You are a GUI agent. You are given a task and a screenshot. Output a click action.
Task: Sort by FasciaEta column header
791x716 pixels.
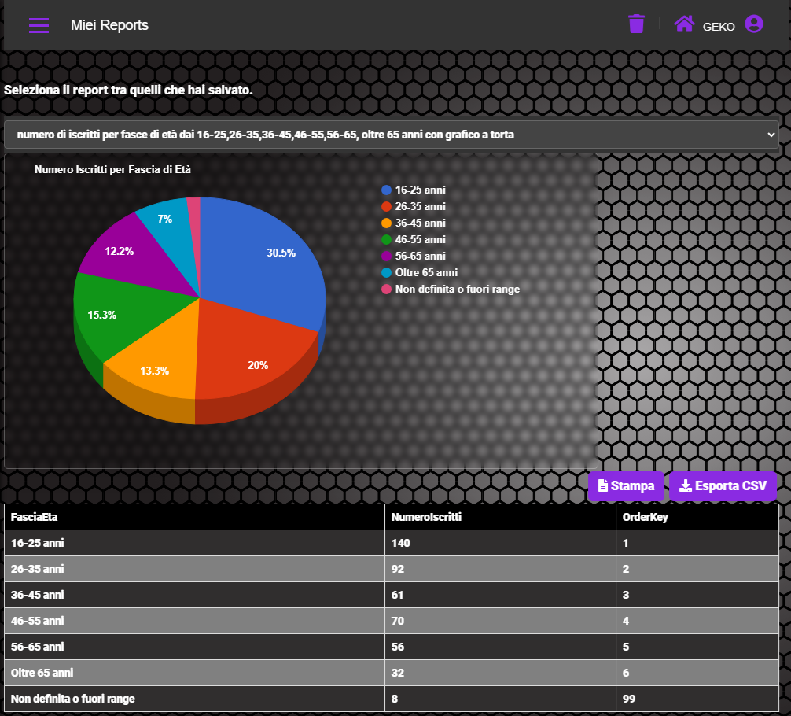[35, 517]
